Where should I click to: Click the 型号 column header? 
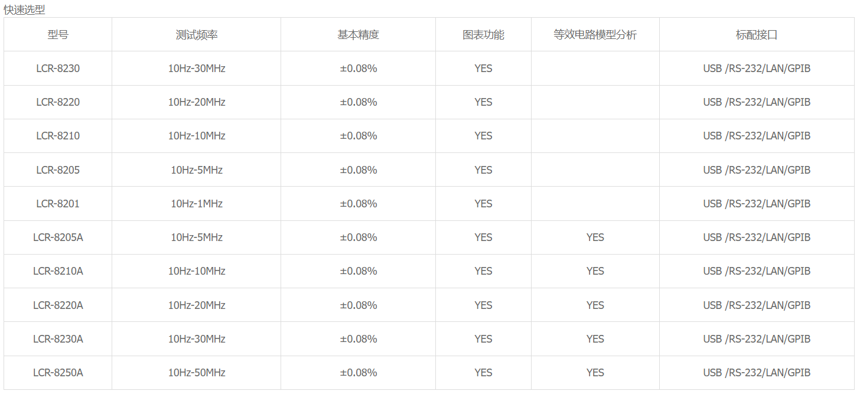click(58, 35)
